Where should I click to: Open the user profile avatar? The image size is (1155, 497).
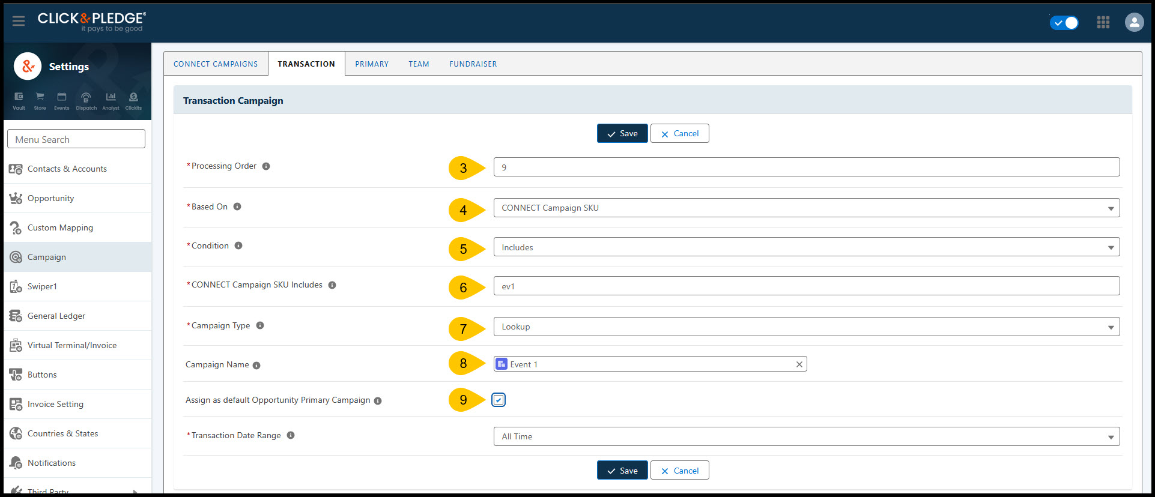(x=1134, y=22)
